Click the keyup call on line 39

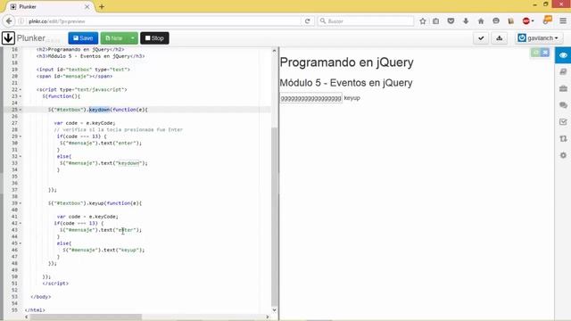pos(96,203)
